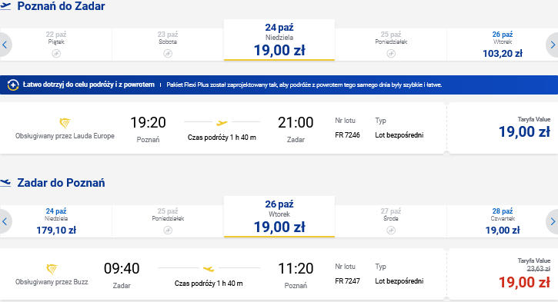
Task: Select 24 paź Niedziela outbound date tab
Action: (x=279, y=40)
